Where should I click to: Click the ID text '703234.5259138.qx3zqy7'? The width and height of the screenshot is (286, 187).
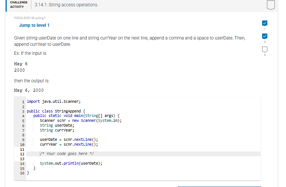(x=29, y=18)
